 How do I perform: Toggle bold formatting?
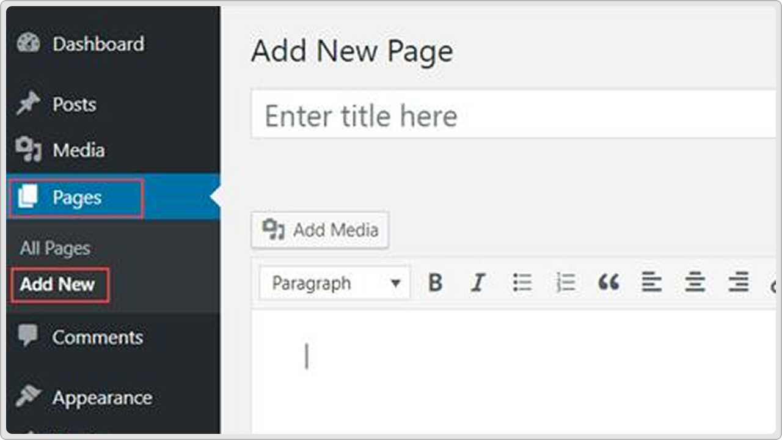tap(435, 282)
